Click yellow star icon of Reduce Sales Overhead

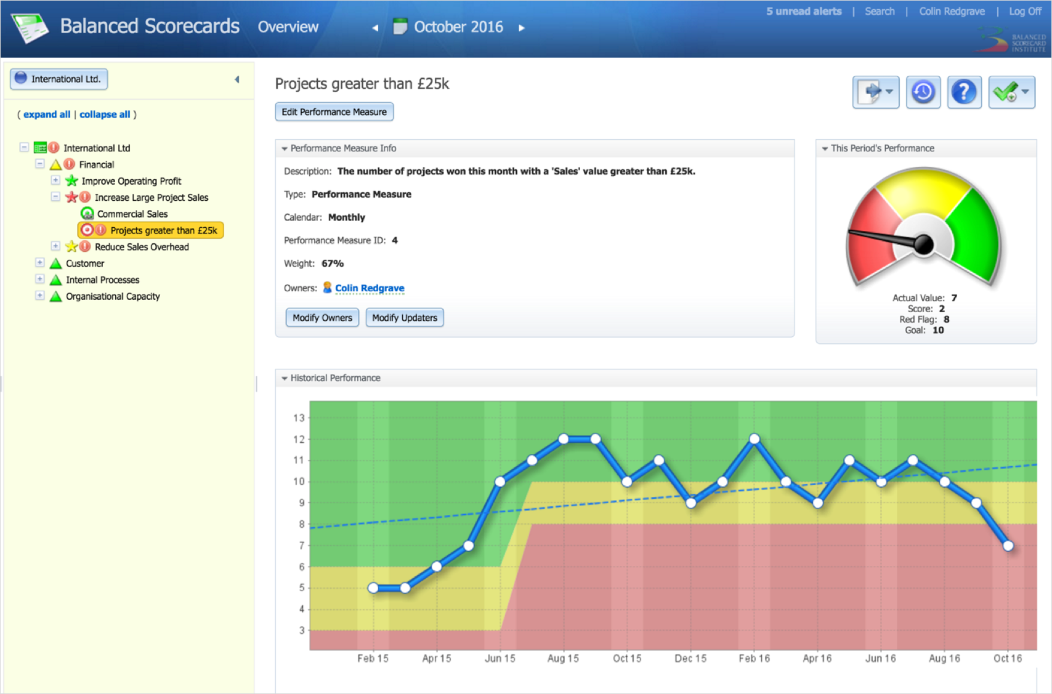coord(71,246)
